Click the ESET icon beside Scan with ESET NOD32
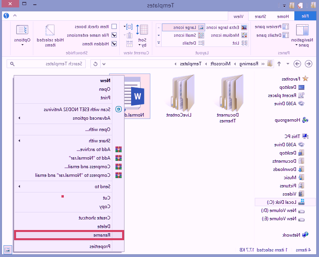The height and width of the screenshot is (257, 319). [x=119, y=109]
